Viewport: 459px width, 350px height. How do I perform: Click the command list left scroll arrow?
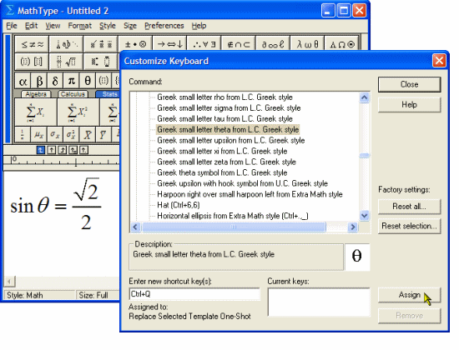point(135,227)
